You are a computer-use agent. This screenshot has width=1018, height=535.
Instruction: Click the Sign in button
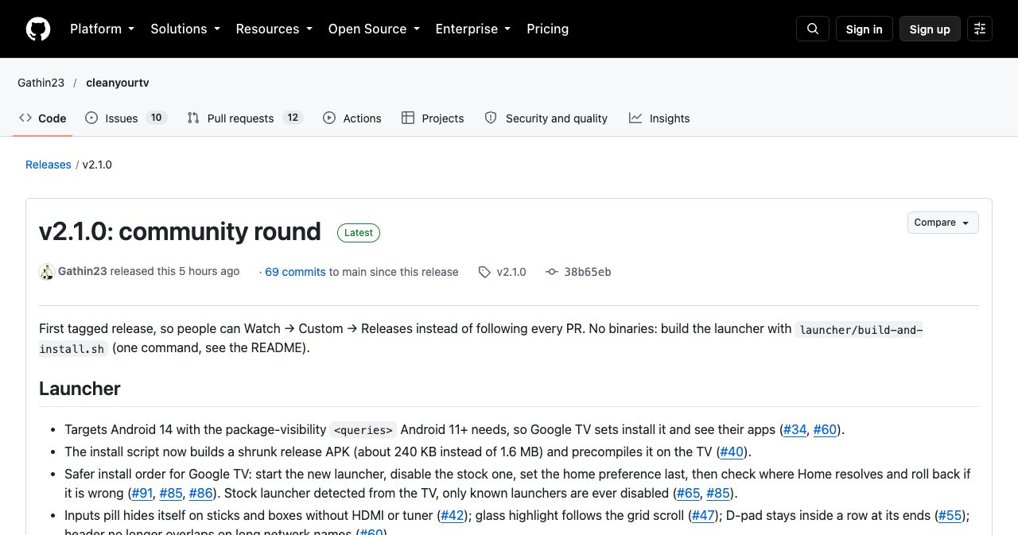(x=865, y=29)
